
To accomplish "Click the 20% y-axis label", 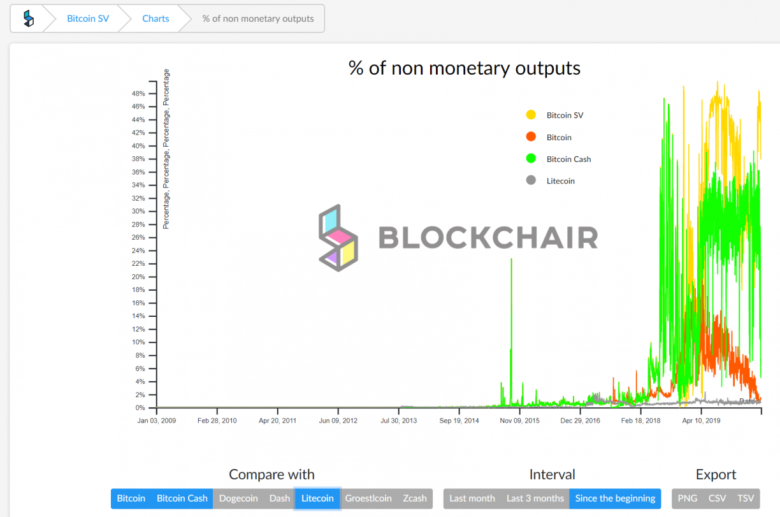I will pyautogui.click(x=138, y=277).
